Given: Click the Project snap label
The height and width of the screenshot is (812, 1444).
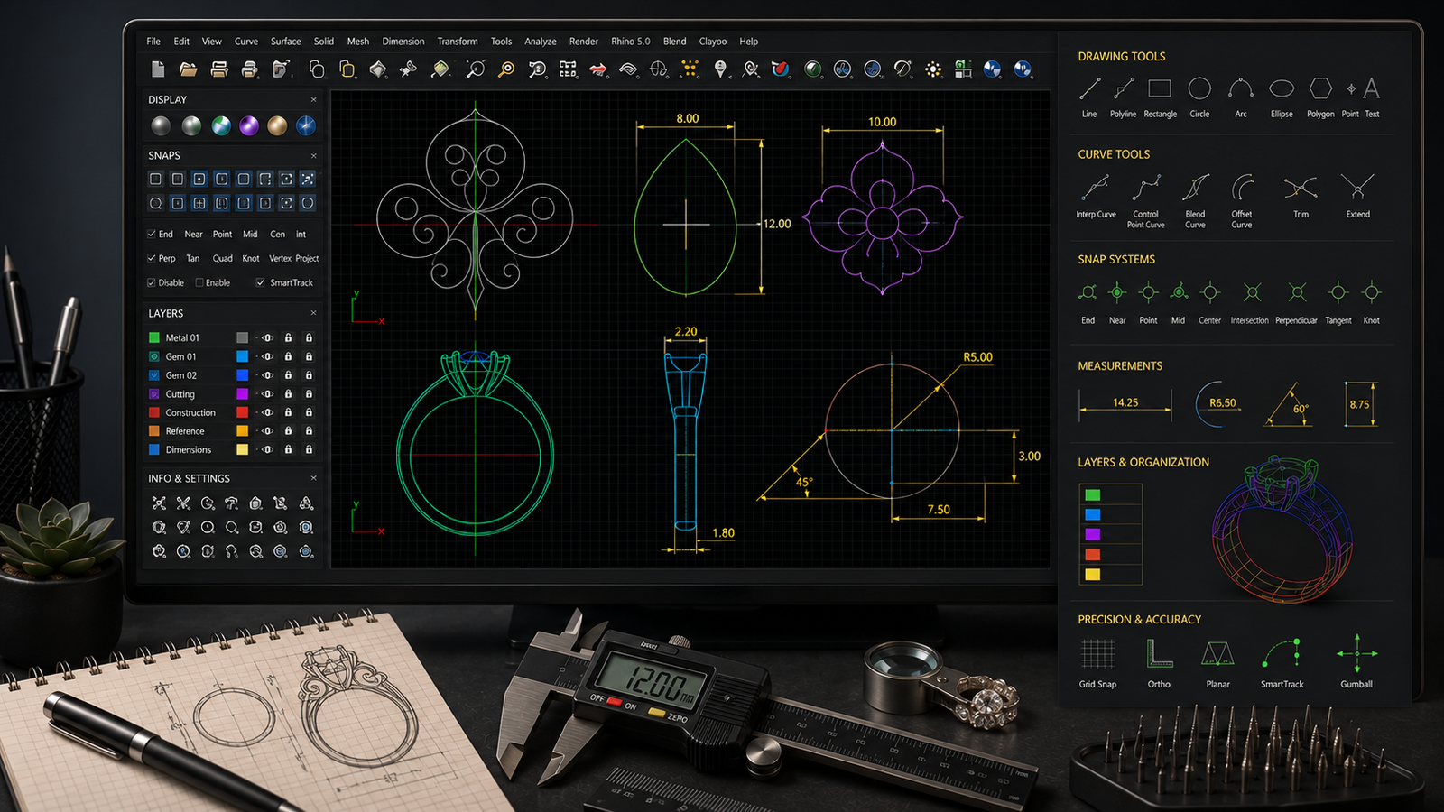Looking at the screenshot, I should 308,259.
